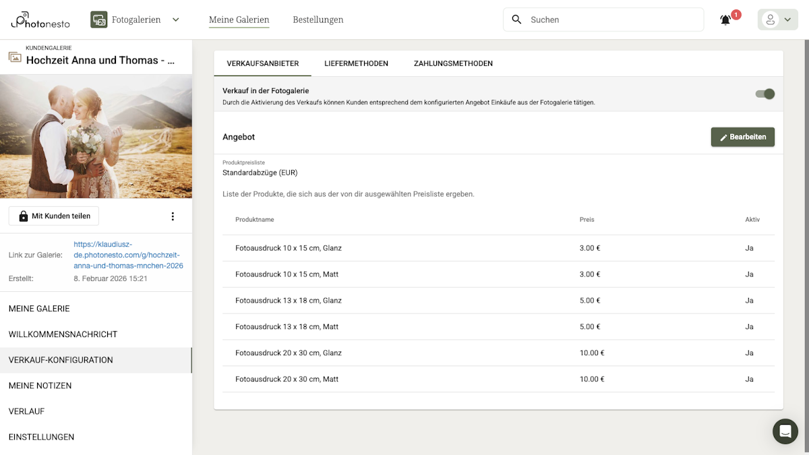Image resolution: width=809 pixels, height=455 pixels.
Task: Open the Bestellungen menu item
Action: [318, 20]
